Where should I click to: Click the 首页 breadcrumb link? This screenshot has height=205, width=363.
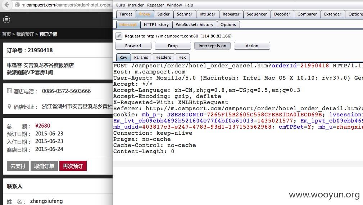[6, 34]
